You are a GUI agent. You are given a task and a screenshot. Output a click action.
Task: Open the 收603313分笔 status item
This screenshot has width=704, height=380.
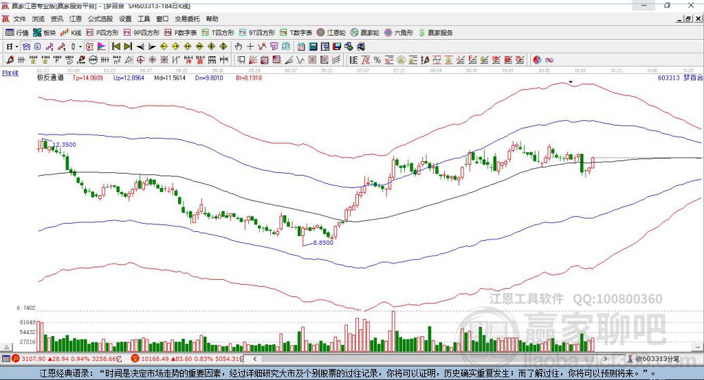point(654,359)
